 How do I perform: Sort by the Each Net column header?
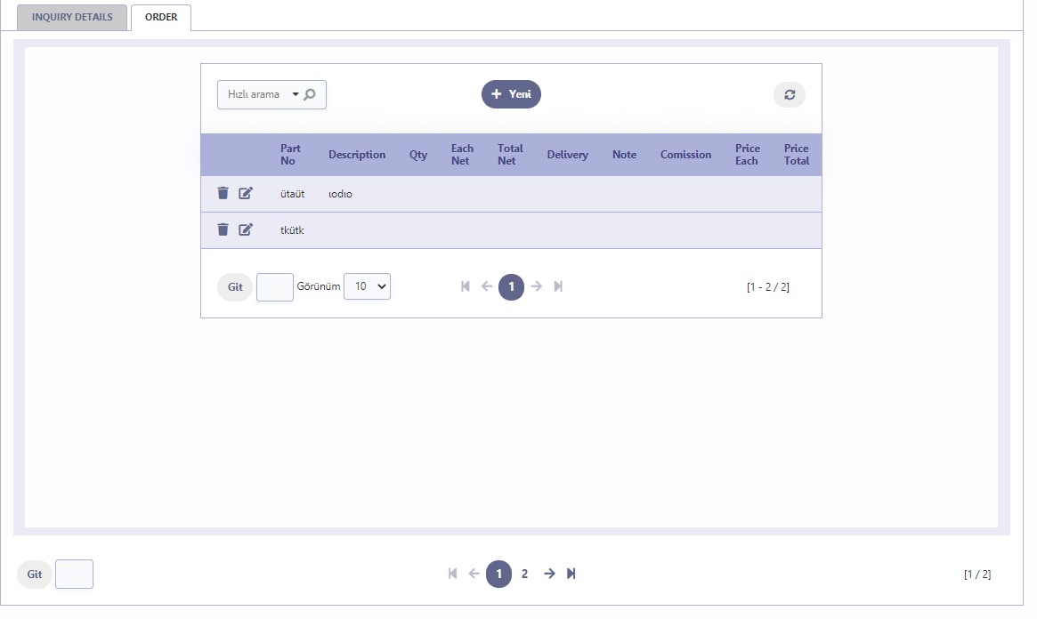coord(462,155)
